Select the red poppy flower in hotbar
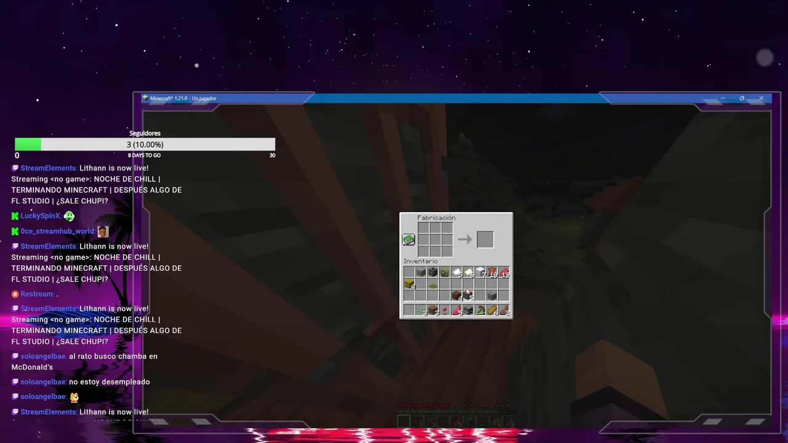This screenshot has height=443, width=788. pyautogui.click(x=444, y=310)
